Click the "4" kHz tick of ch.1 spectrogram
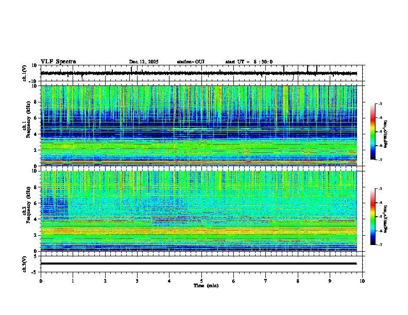This screenshot has height=315, width=408. point(36,134)
